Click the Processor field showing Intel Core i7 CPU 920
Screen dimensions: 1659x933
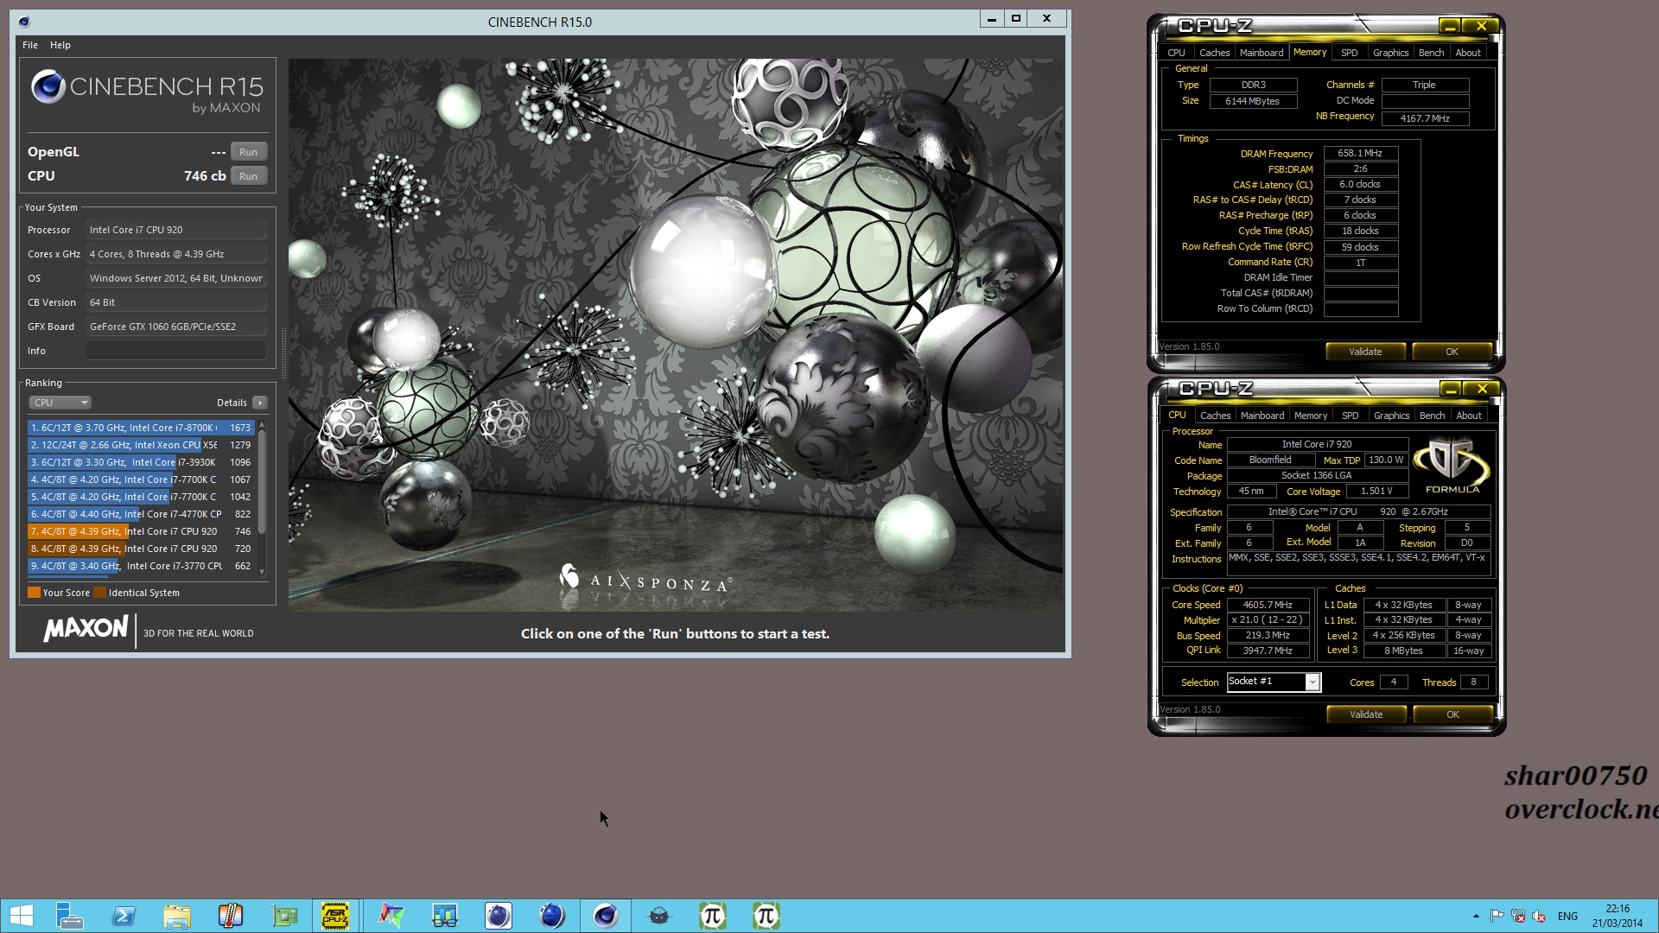pyautogui.click(x=176, y=230)
